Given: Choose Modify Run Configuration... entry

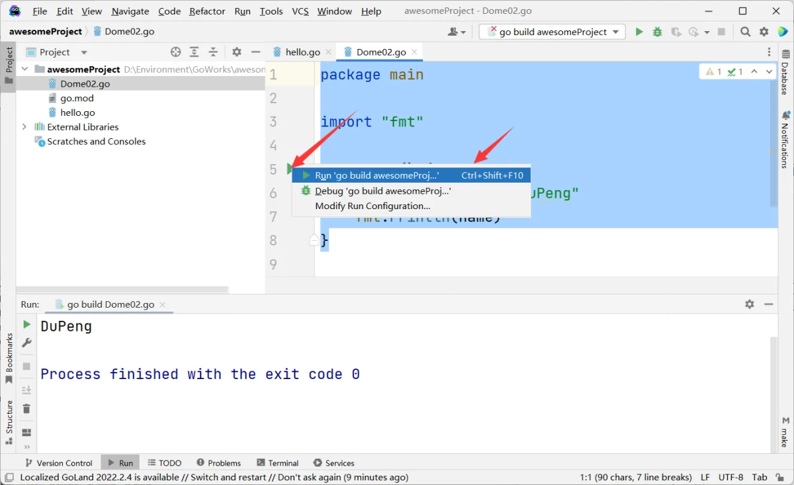Looking at the screenshot, I should click(412, 206).
